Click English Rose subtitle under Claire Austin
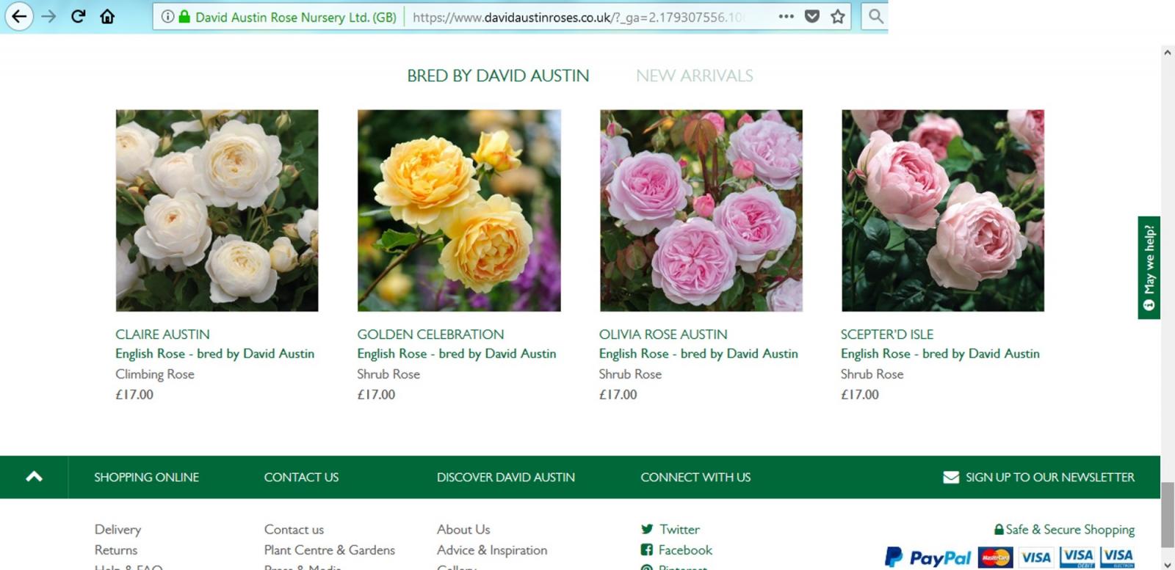 (214, 354)
